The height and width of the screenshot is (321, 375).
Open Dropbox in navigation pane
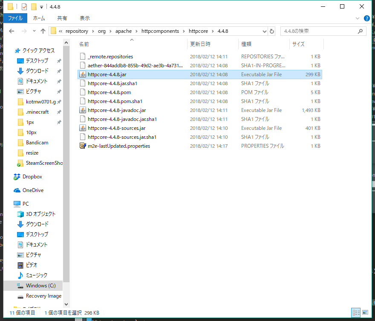32,177
